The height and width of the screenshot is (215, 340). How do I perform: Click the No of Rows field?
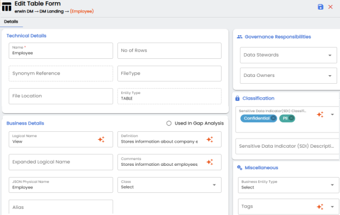(x=169, y=51)
